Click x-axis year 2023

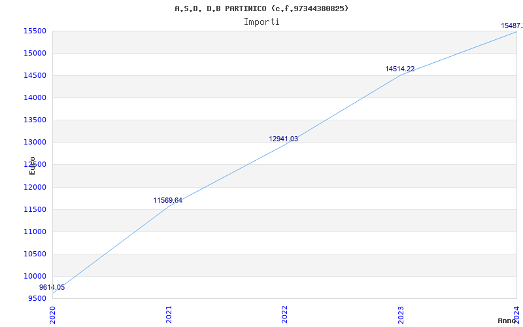click(401, 315)
